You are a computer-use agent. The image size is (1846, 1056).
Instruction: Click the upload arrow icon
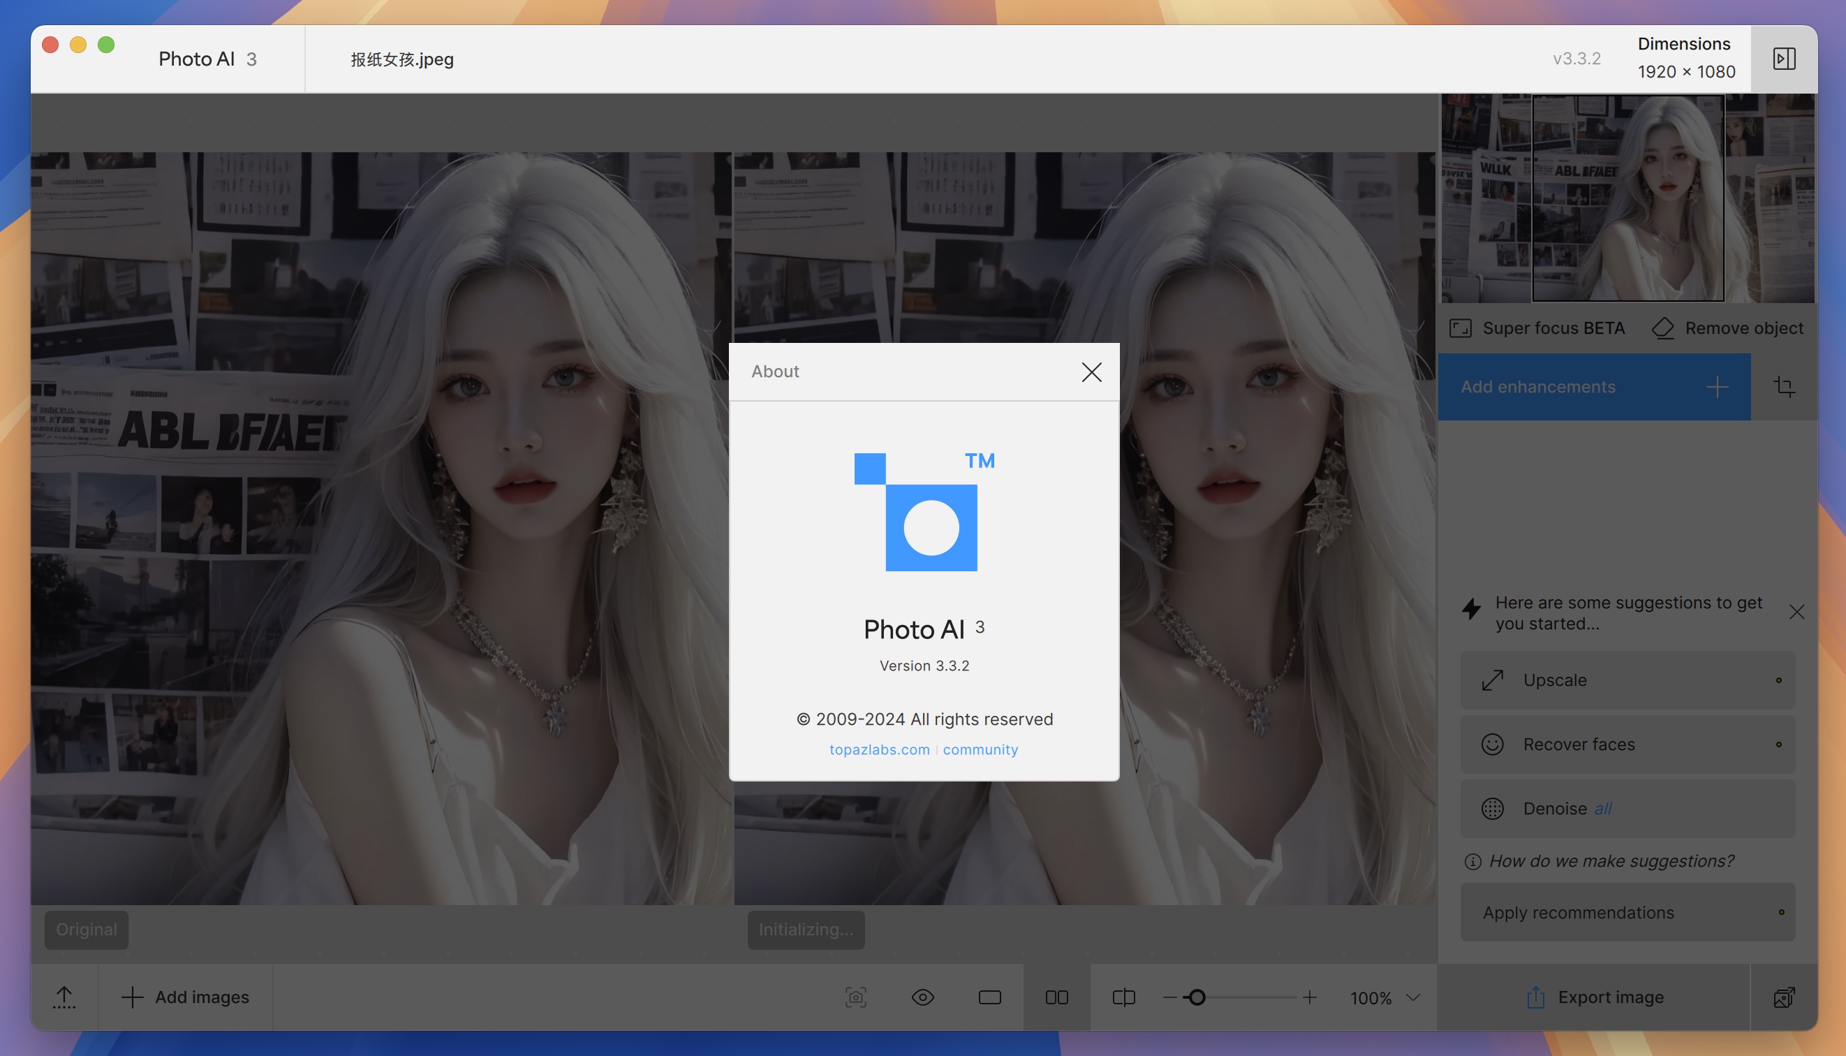pos(64,998)
